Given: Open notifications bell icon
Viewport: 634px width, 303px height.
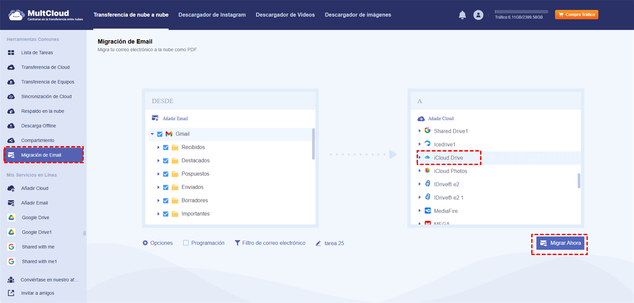Looking at the screenshot, I should point(462,15).
